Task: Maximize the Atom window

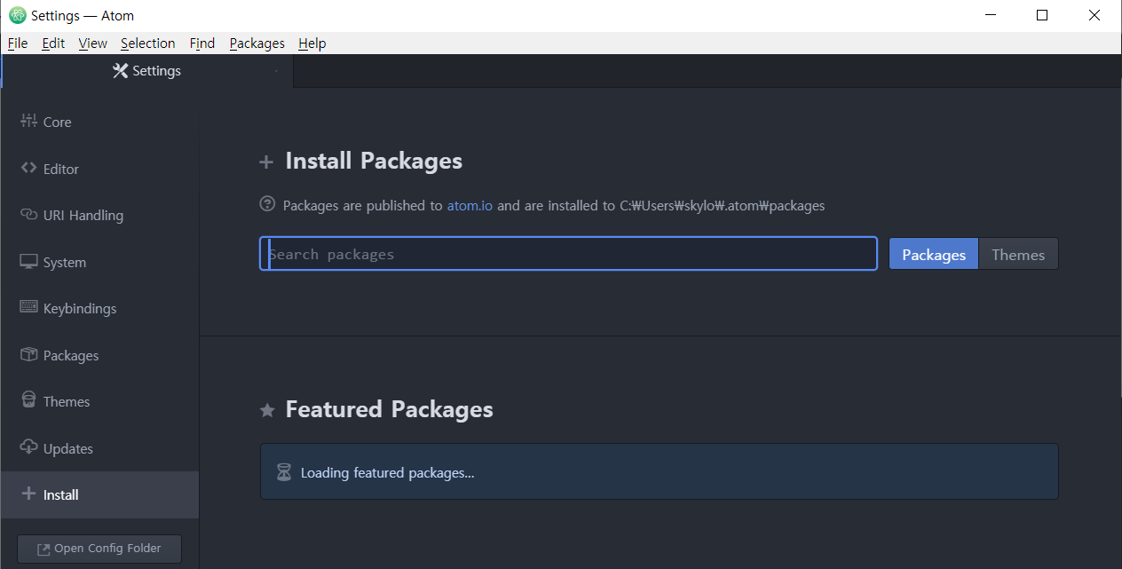Action: tap(1042, 15)
